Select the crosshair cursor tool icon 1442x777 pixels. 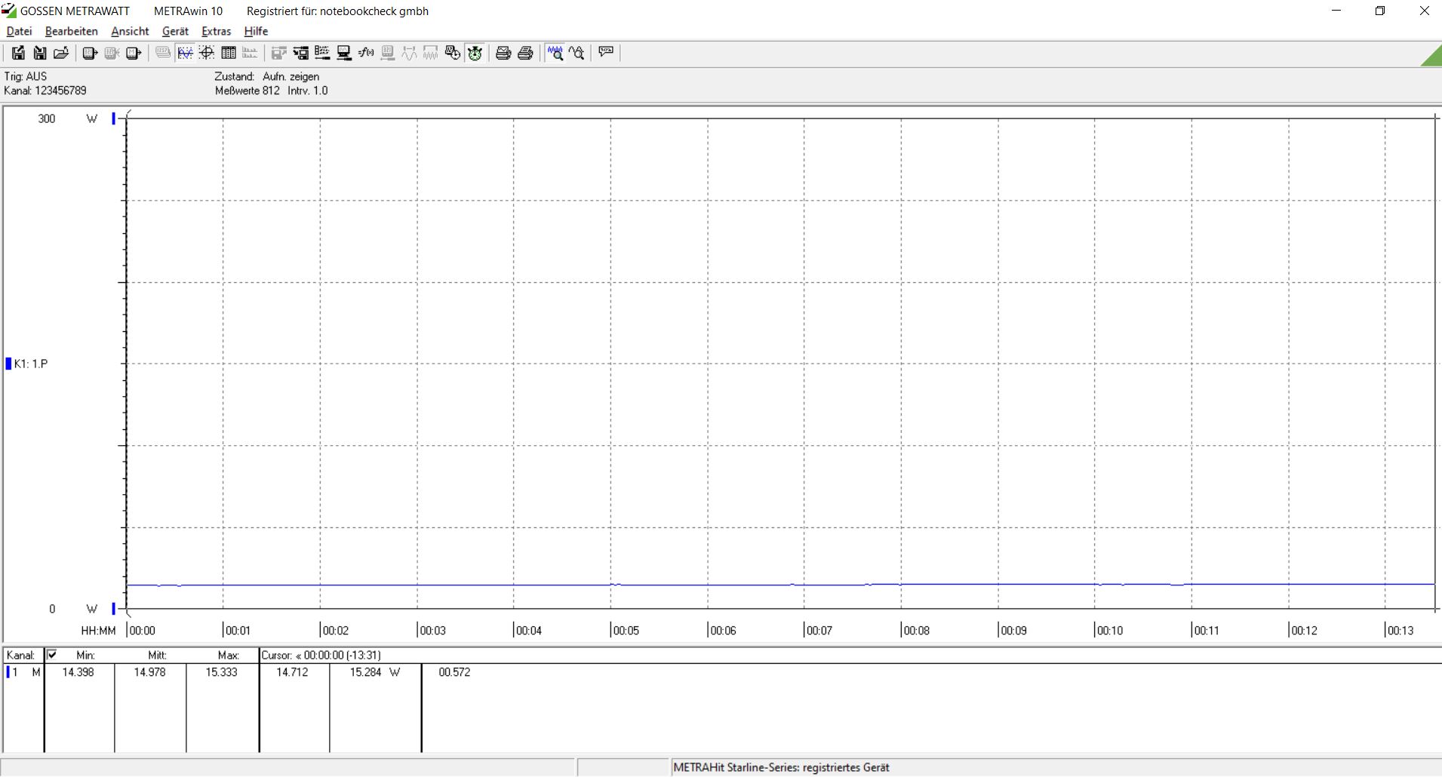(x=206, y=53)
